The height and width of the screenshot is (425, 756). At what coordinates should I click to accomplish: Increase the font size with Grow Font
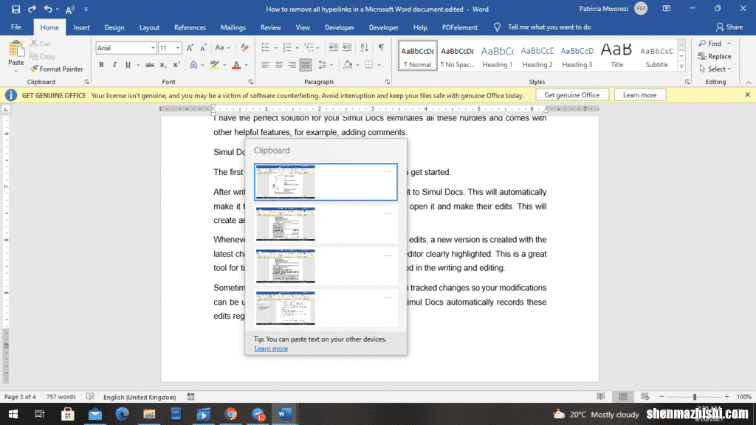coord(190,48)
